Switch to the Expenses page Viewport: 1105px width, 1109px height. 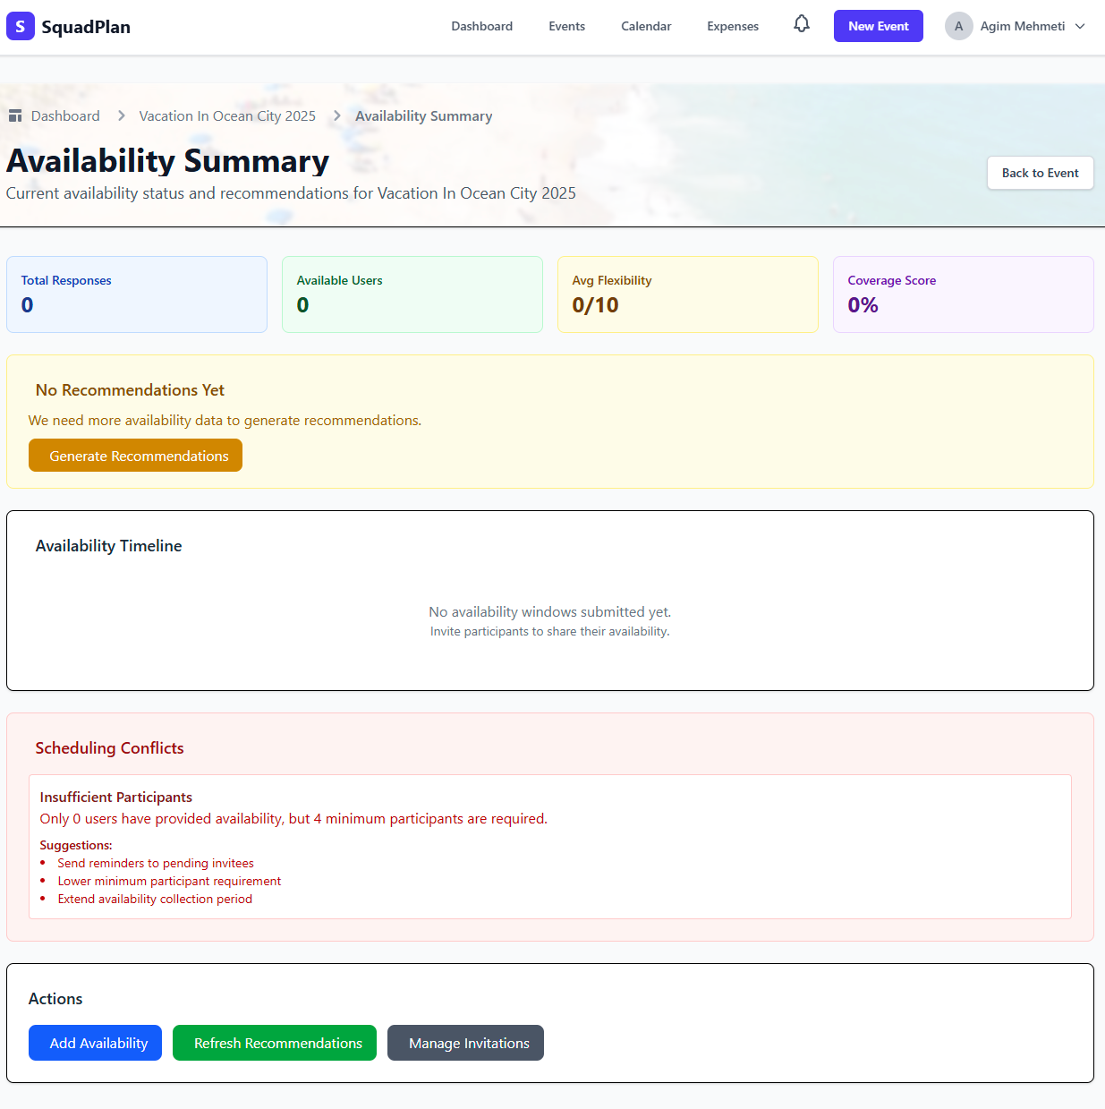732,26
